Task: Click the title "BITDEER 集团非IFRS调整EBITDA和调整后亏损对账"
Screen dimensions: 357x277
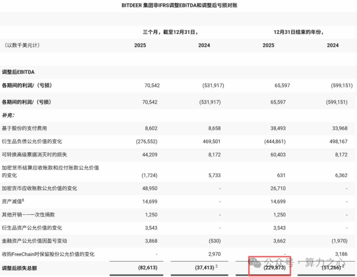Action: [x=180, y=6]
